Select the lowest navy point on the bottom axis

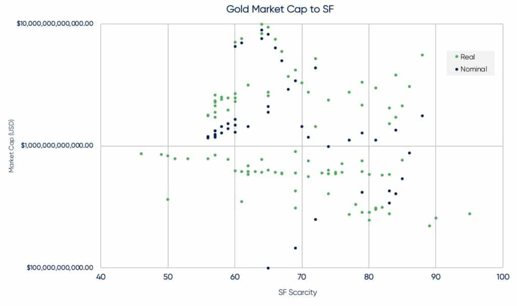click(268, 268)
